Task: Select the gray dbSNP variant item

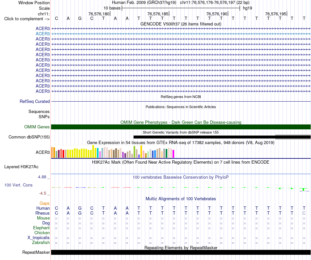Action: click(293, 137)
